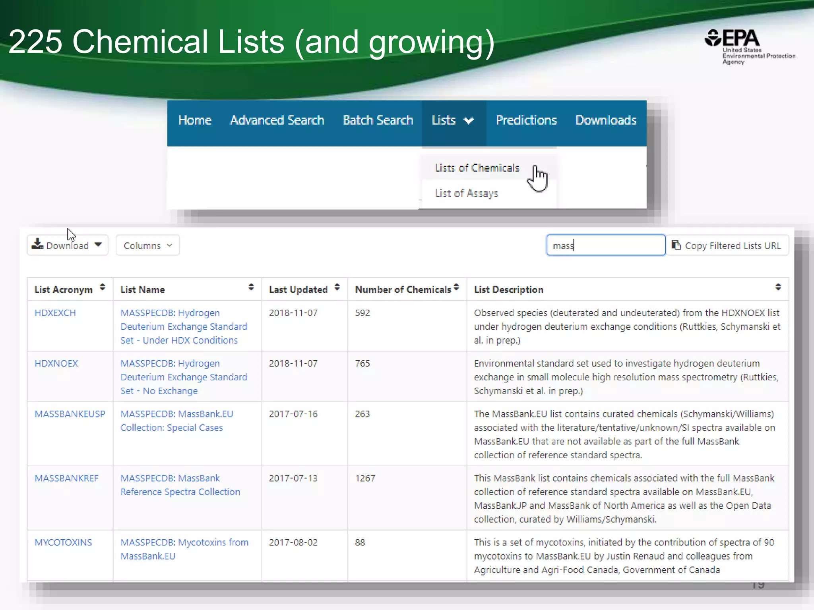Sort by List Name column arrows
814x610 pixels.
click(x=251, y=287)
